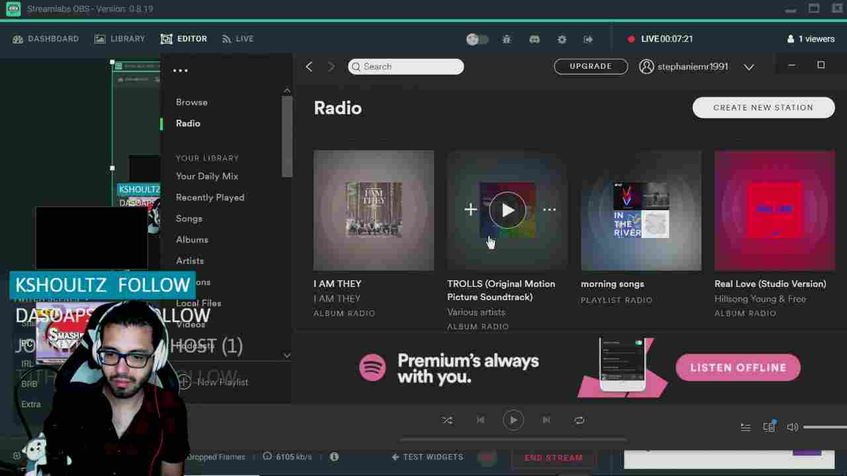Skip to previous track

pyautogui.click(x=480, y=420)
